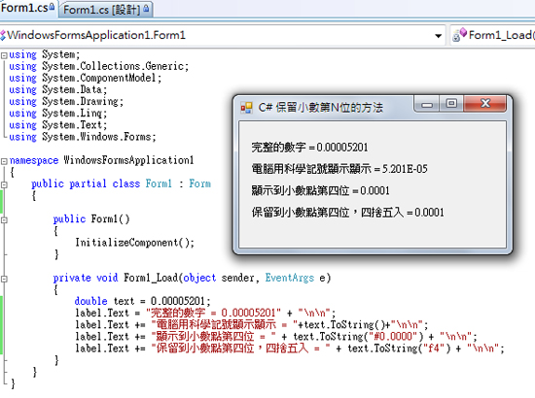Maximize the C# 保留小數第N位的方法 window
This screenshot has height=398, width=535.
451,104
